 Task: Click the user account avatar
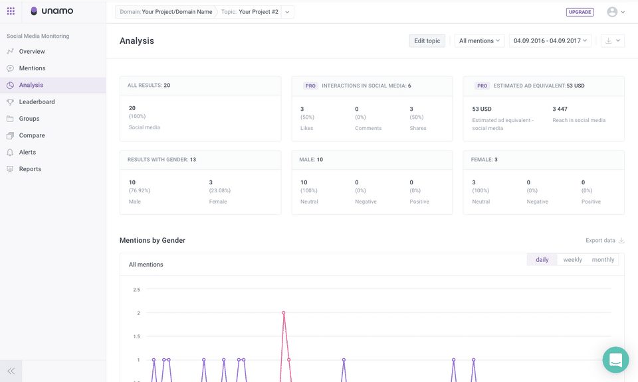pos(612,12)
